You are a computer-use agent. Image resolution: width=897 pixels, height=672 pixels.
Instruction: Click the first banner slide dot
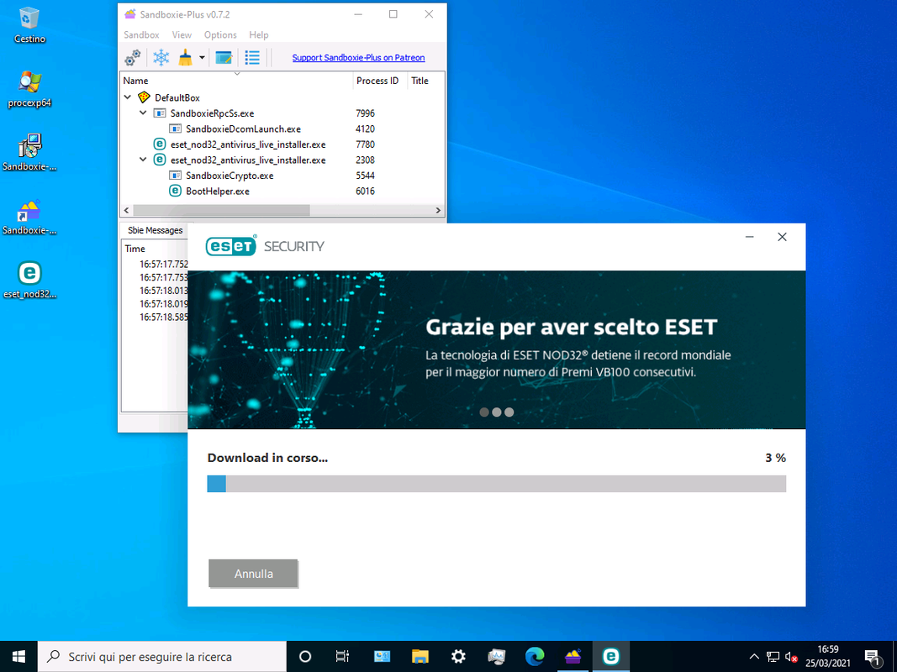point(484,412)
